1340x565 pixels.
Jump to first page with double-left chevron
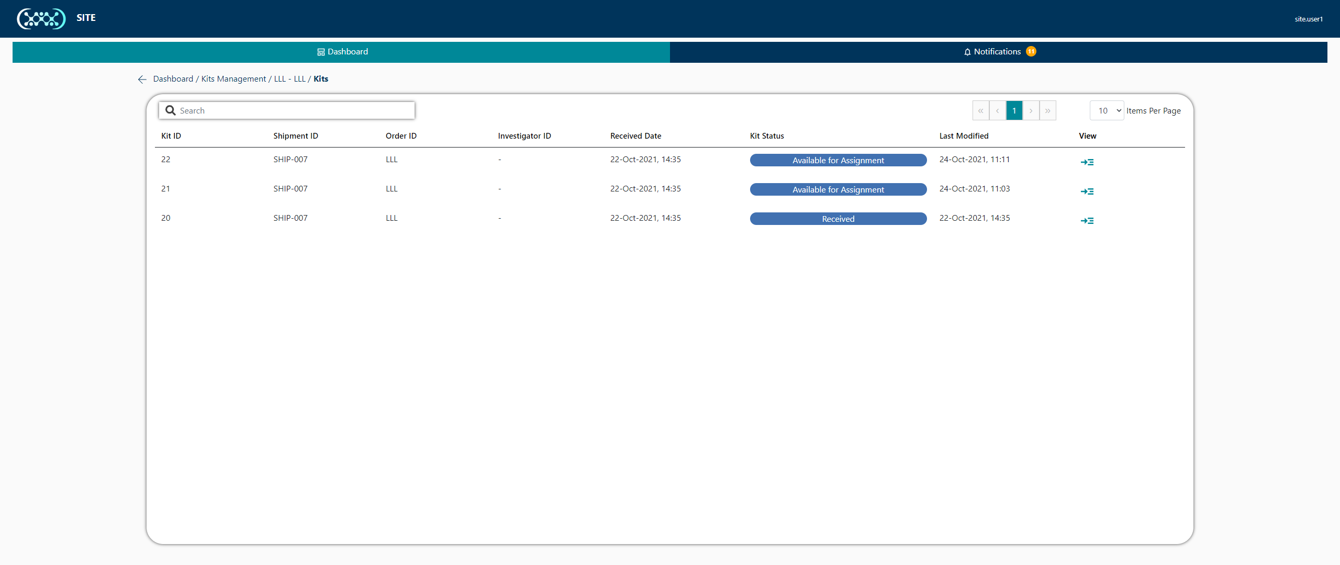coord(981,110)
